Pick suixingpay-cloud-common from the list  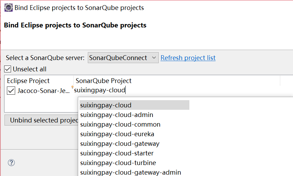(x=120, y=124)
